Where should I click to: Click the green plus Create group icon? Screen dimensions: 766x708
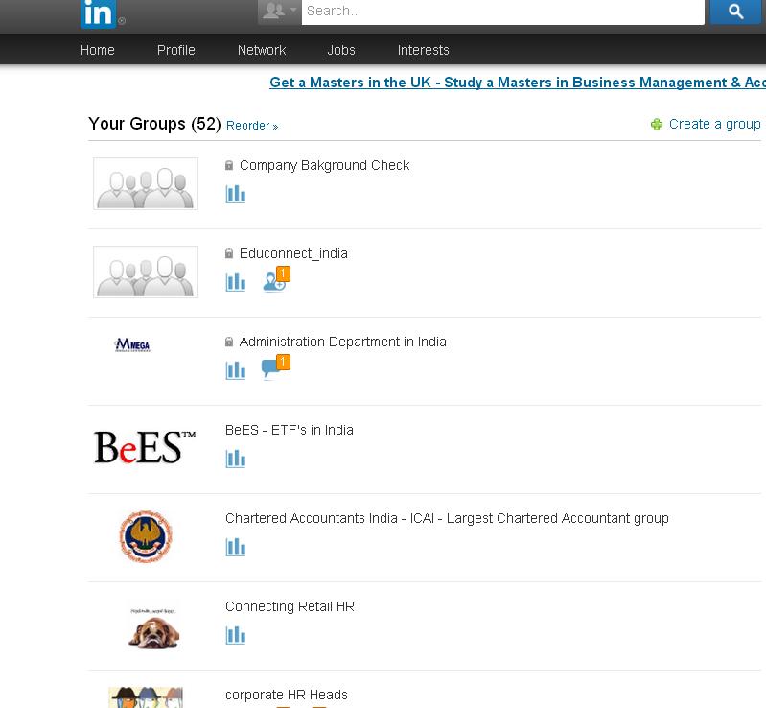tap(657, 125)
